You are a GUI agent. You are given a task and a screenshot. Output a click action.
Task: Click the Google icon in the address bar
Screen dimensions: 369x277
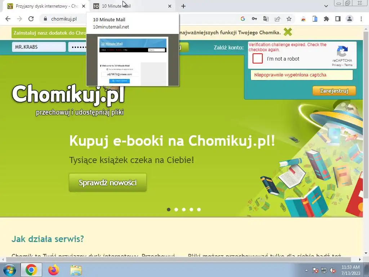click(x=243, y=19)
